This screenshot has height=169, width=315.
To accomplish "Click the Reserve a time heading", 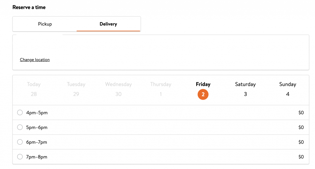I will click(x=29, y=7).
